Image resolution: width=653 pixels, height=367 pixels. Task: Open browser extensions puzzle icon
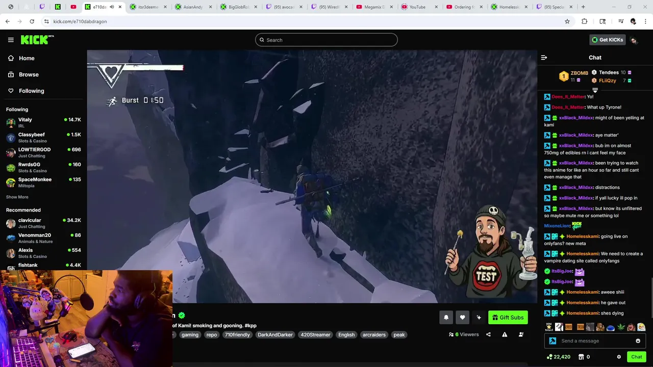tap(585, 21)
